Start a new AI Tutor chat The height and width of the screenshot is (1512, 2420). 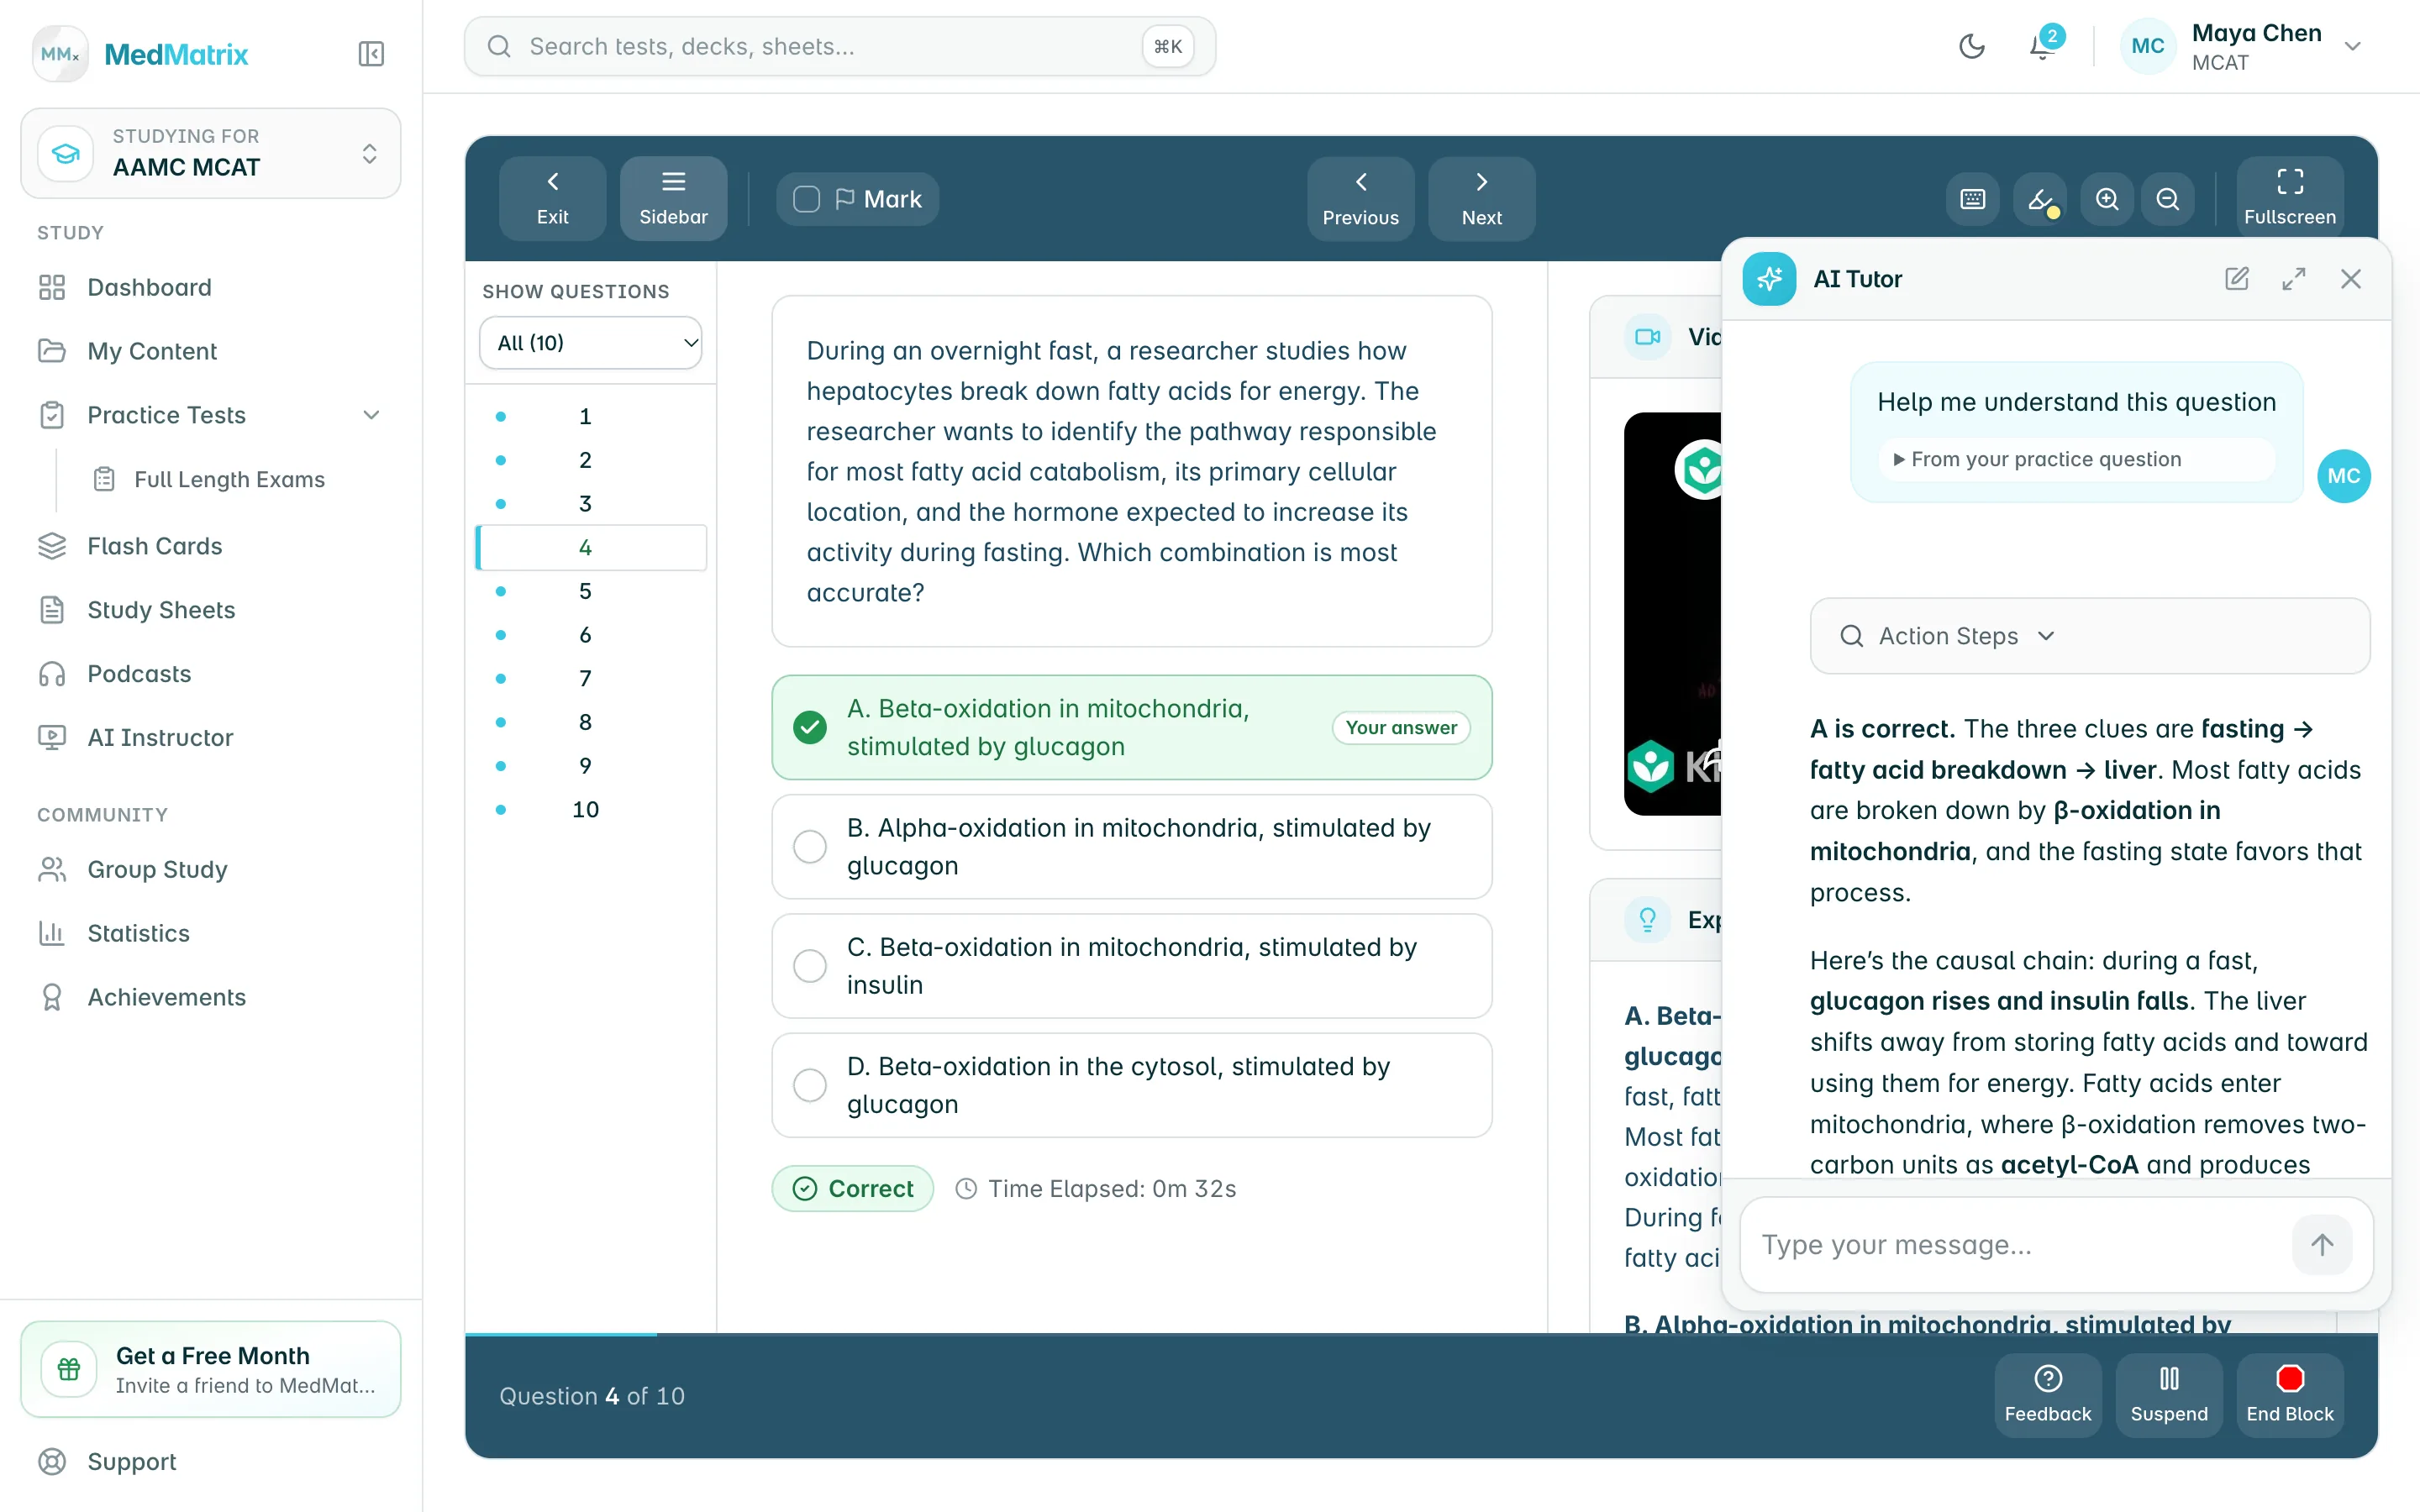click(x=2237, y=279)
